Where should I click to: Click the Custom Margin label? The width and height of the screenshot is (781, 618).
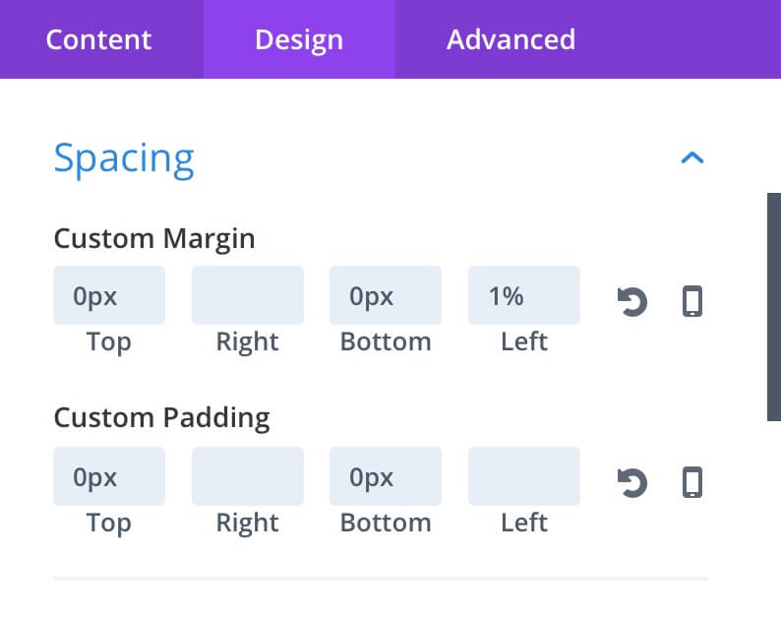point(154,239)
